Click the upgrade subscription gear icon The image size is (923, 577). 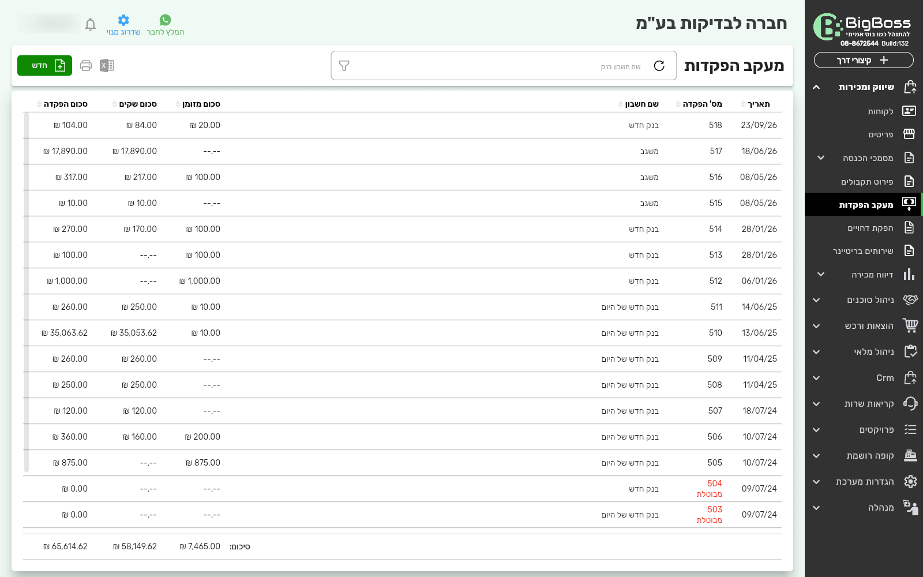coord(123,20)
